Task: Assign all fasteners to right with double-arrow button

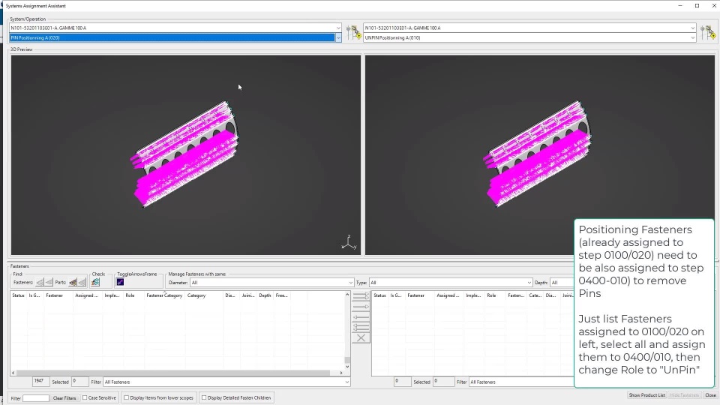Action: [361, 295]
